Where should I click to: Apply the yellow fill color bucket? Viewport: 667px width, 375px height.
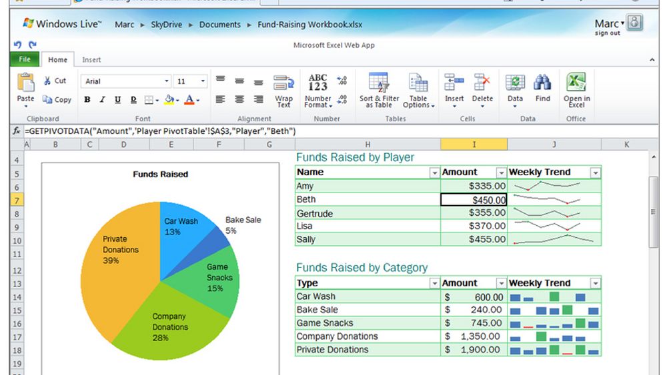169,100
